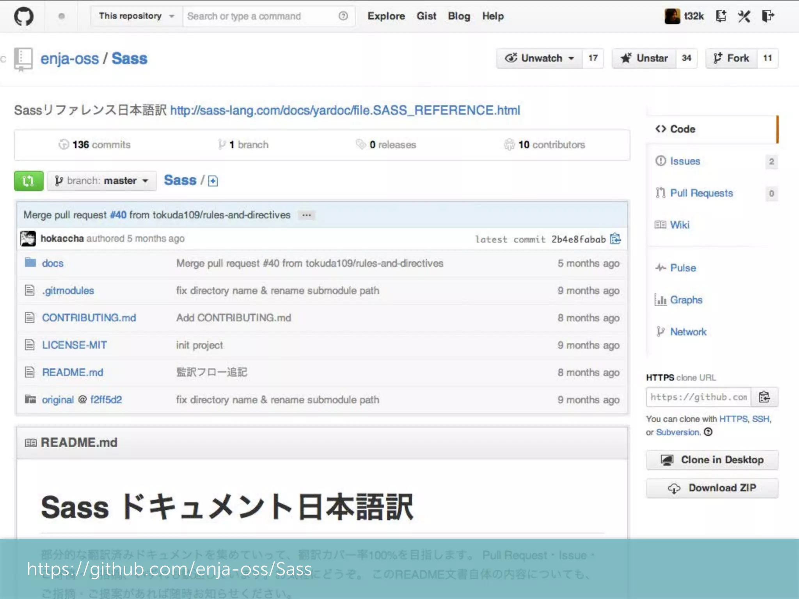
Task: Open original @ f2ff5d2 submodule
Action: [x=82, y=400]
